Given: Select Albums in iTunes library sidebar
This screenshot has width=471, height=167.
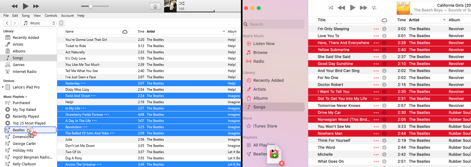Looking at the screenshot, I should coord(19,51).
